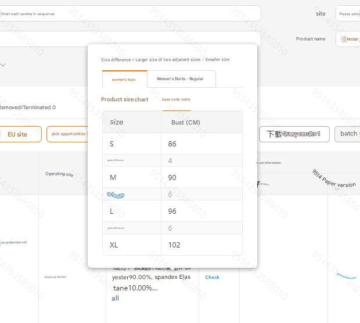Click the list icon in Product name field
Viewport: 360px width, 323px height.
pos(343,40)
